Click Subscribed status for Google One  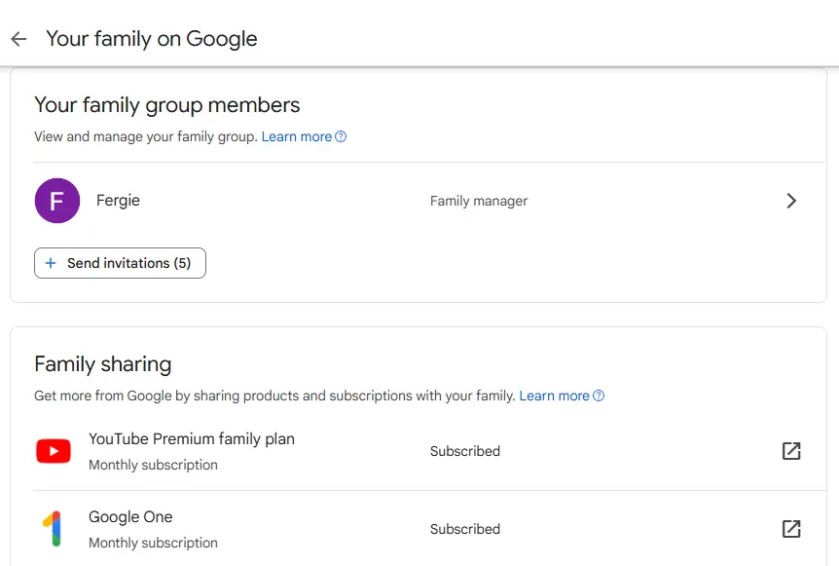coord(465,529)
